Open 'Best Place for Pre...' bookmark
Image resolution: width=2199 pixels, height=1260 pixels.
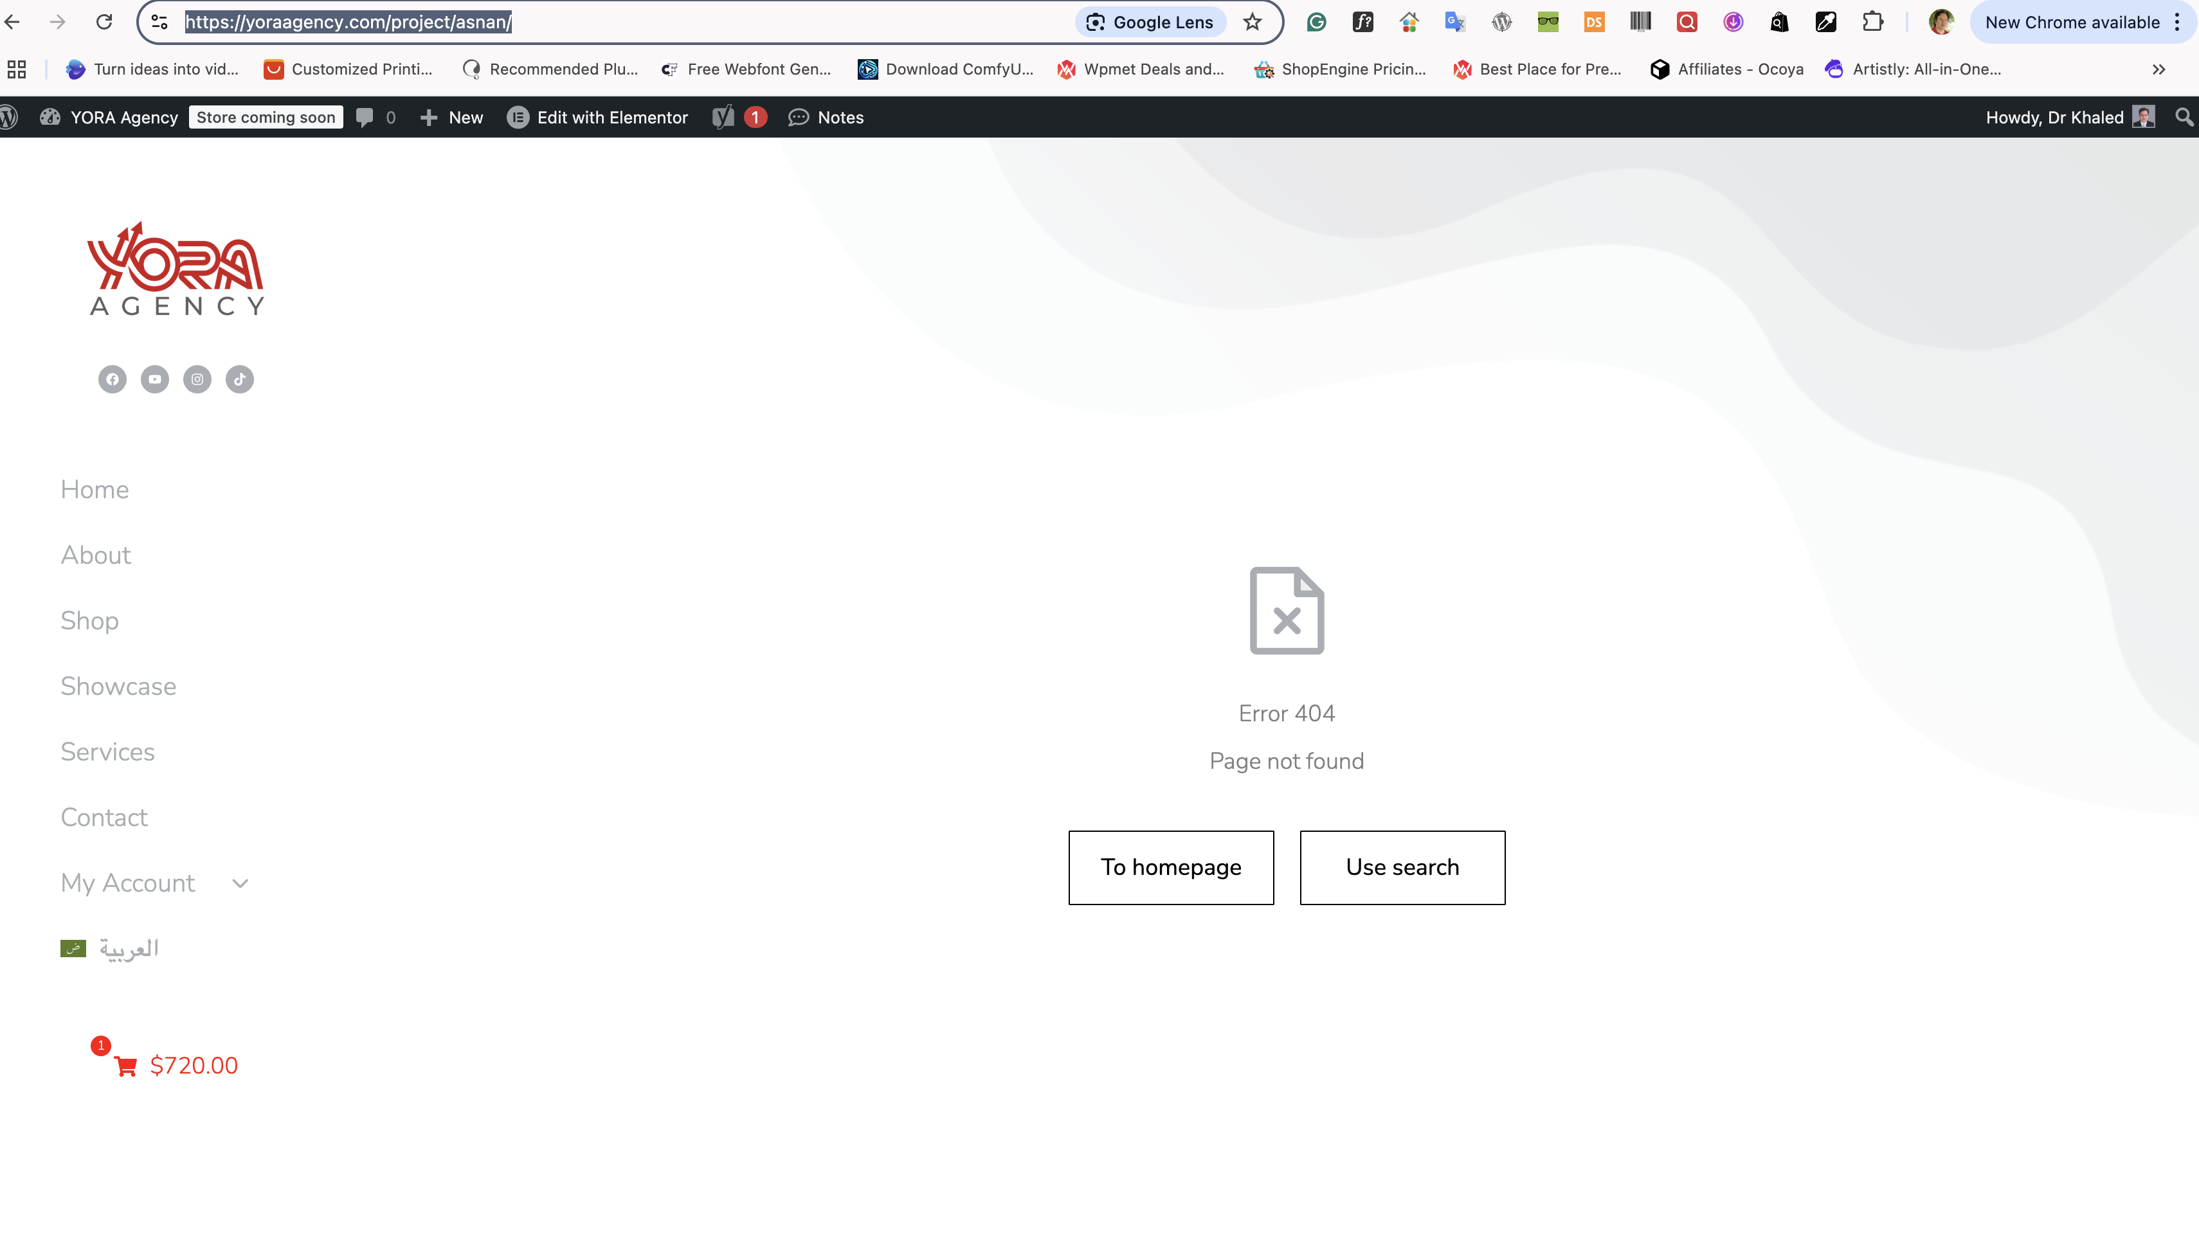click(x=1537, y=69)
